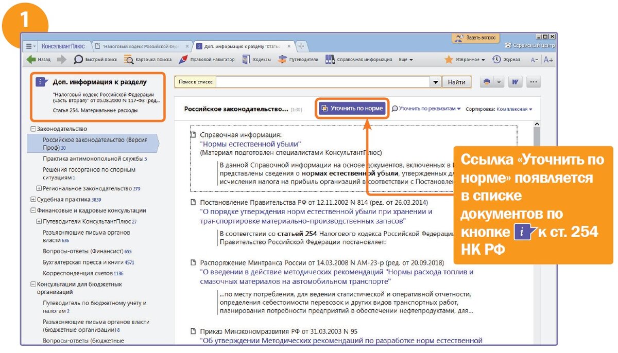Open Кодексы book icon

pos(246,60)
